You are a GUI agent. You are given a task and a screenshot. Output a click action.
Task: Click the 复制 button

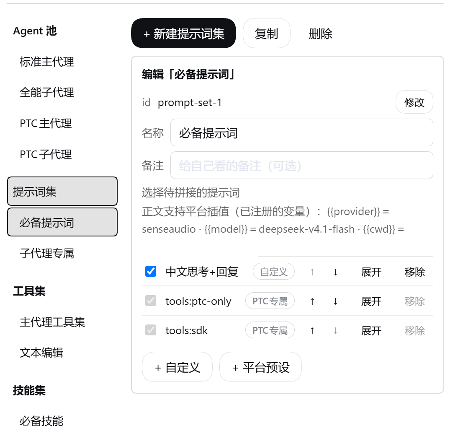266,33
